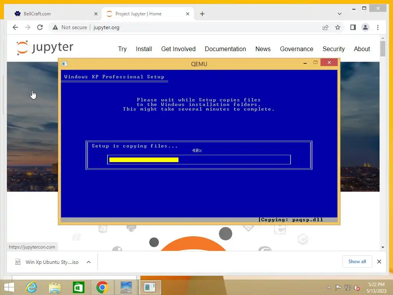Click the browser forward arrow
Viewport: 393px width, 295px height.
pyautogui.click(x=28, y=27)
